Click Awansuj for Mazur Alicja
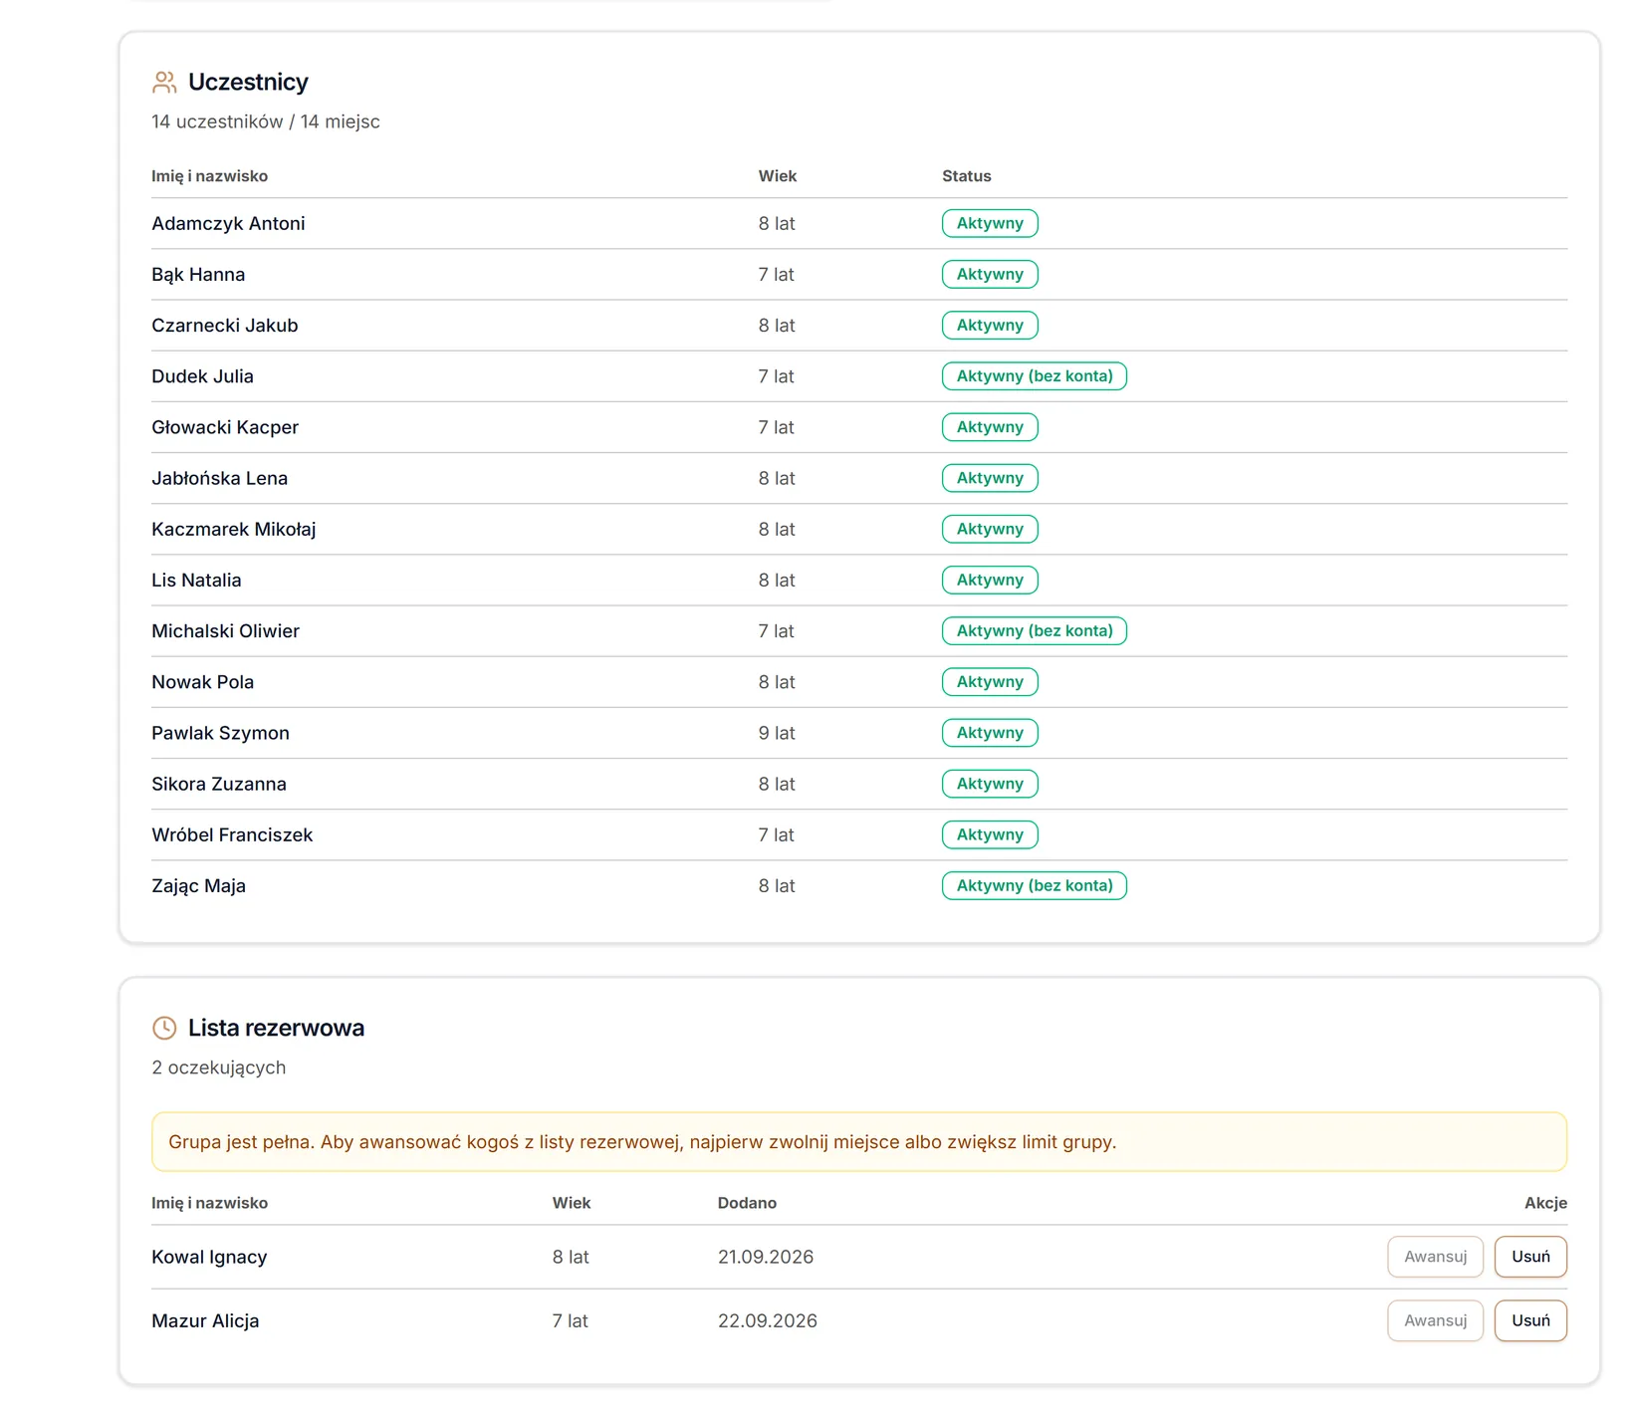 [1435, 1320]
